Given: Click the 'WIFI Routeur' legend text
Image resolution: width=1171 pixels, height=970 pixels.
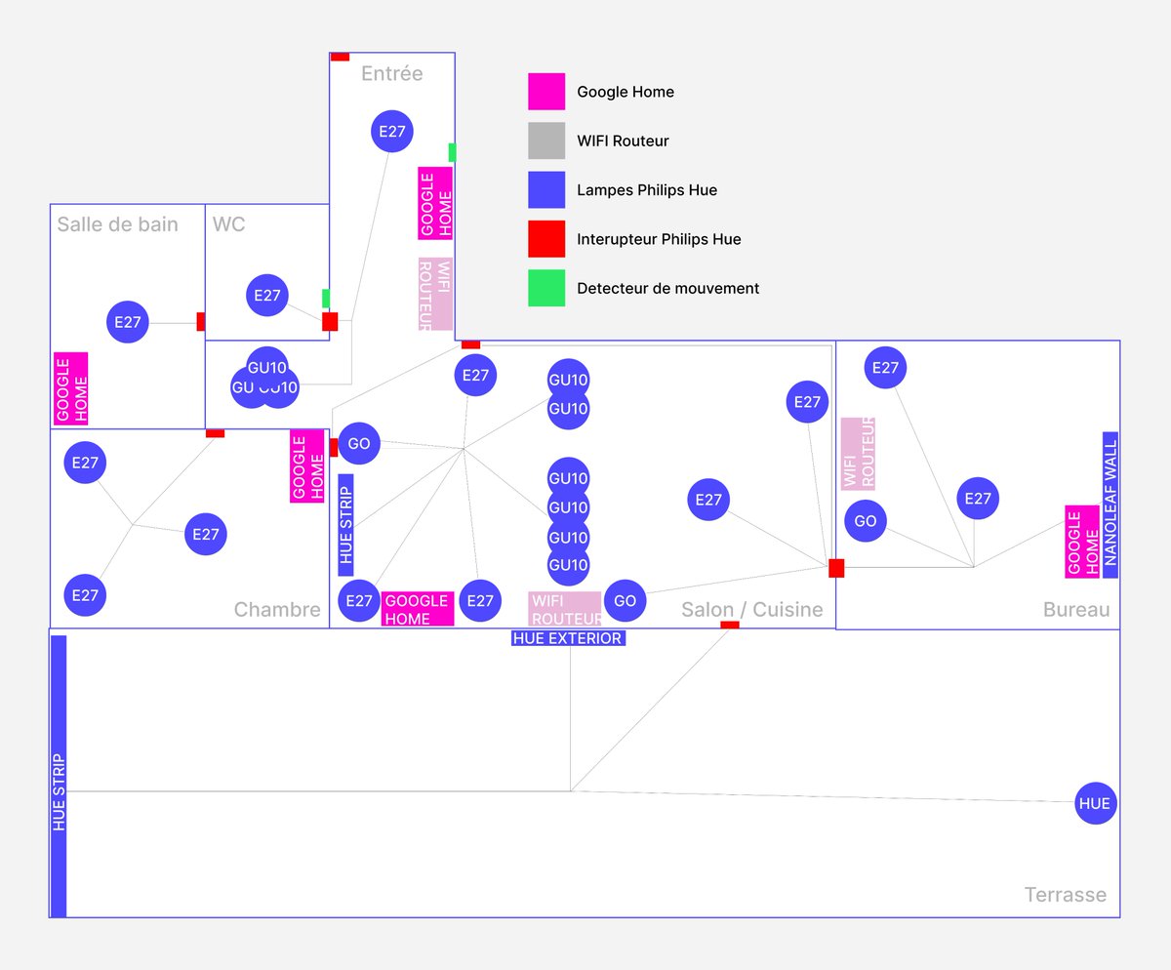Looking at the screenshot, I should tap(624, 141).
